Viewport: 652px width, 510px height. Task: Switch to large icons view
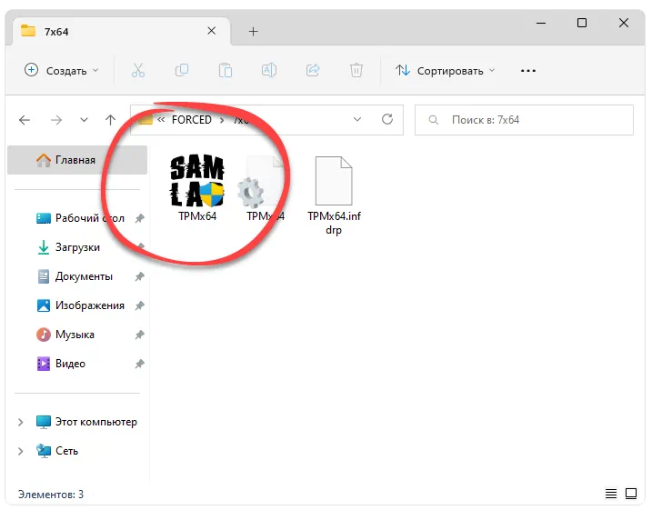coord(631,494)
